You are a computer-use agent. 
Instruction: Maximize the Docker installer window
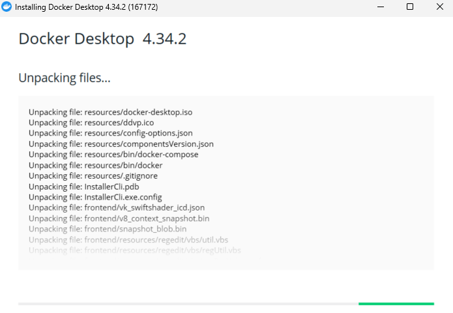pyautogui.click(x=410, y=7)
